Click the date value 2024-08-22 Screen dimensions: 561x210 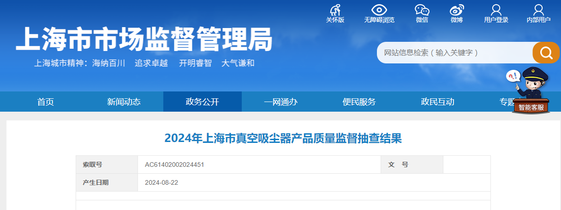(161, 182)
